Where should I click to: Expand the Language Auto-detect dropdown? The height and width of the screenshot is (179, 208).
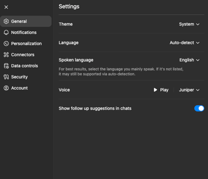click(x=185, y=43)
